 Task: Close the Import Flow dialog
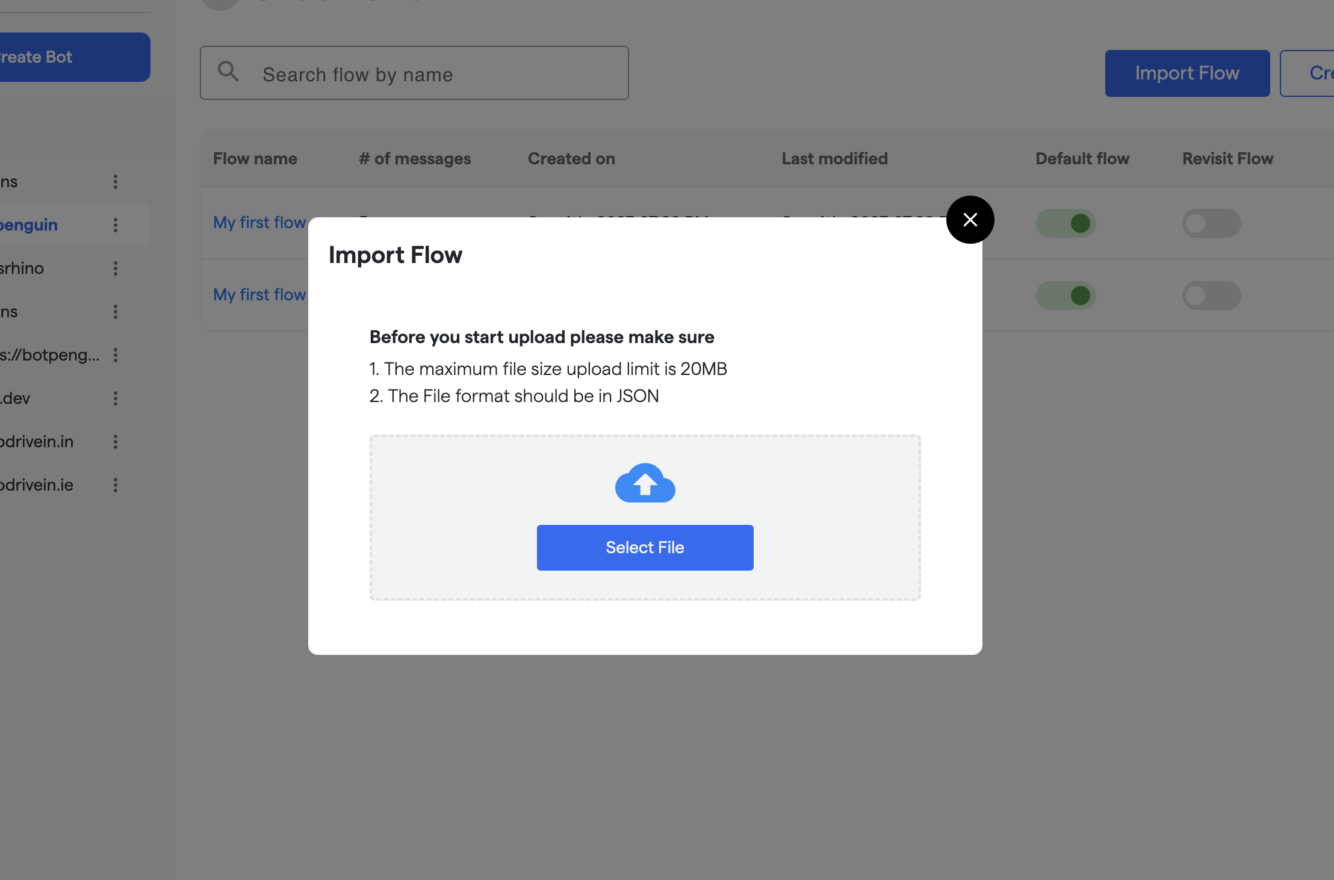[x=970, y=220]
